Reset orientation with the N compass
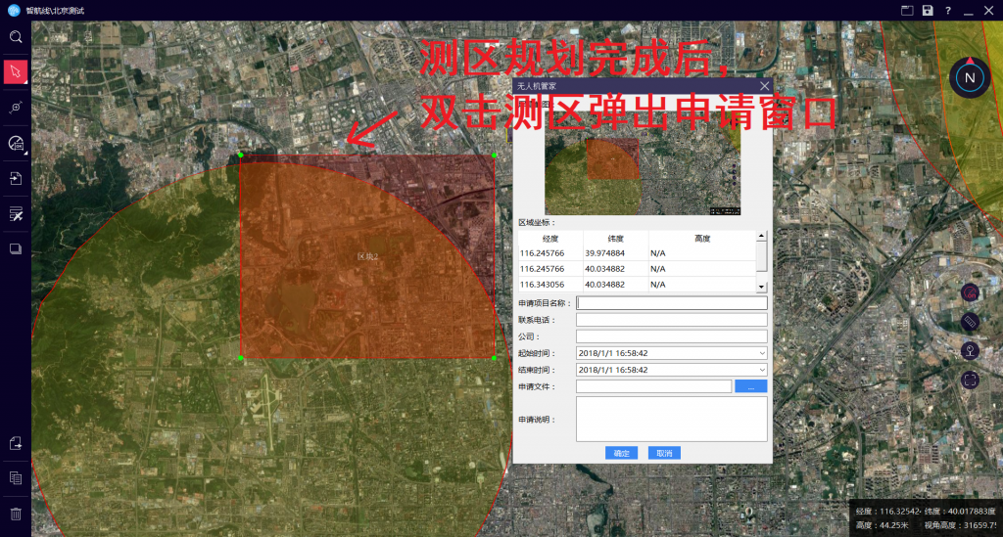Viewport: 1003px width, 537px height. [x=970, y=77]
